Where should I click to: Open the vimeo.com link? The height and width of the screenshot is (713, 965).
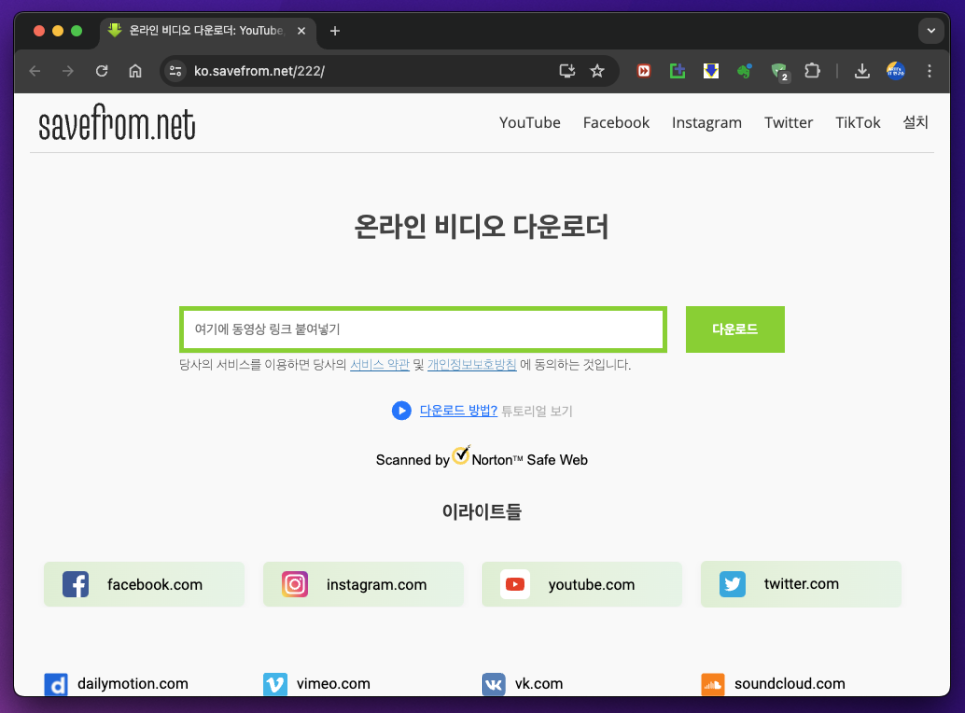click(x=333, y=683)
